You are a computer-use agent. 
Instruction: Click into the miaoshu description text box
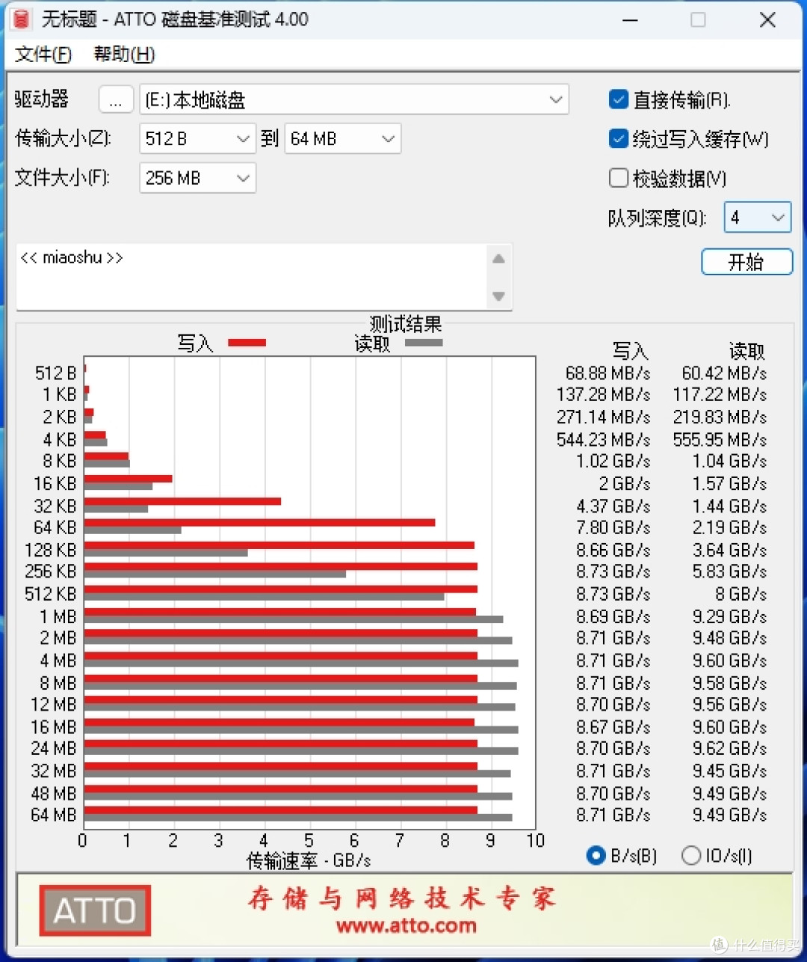(251, 276)
